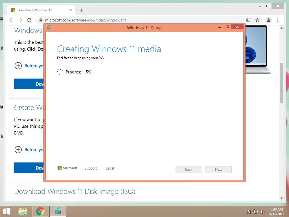Click the Progress: 15% text
The width and height of the screenshot is (289, 217).
point(78,72)
